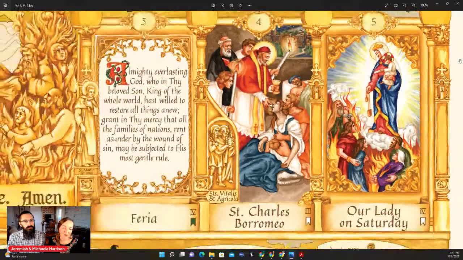
Task: Click the St. Charles Borromeo label
Action: (259, 217)
